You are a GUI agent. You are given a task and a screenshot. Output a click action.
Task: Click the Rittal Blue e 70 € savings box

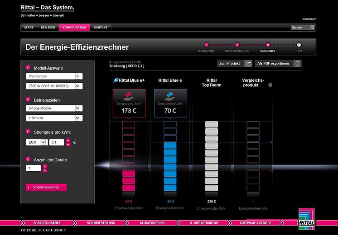click(170, 103)
